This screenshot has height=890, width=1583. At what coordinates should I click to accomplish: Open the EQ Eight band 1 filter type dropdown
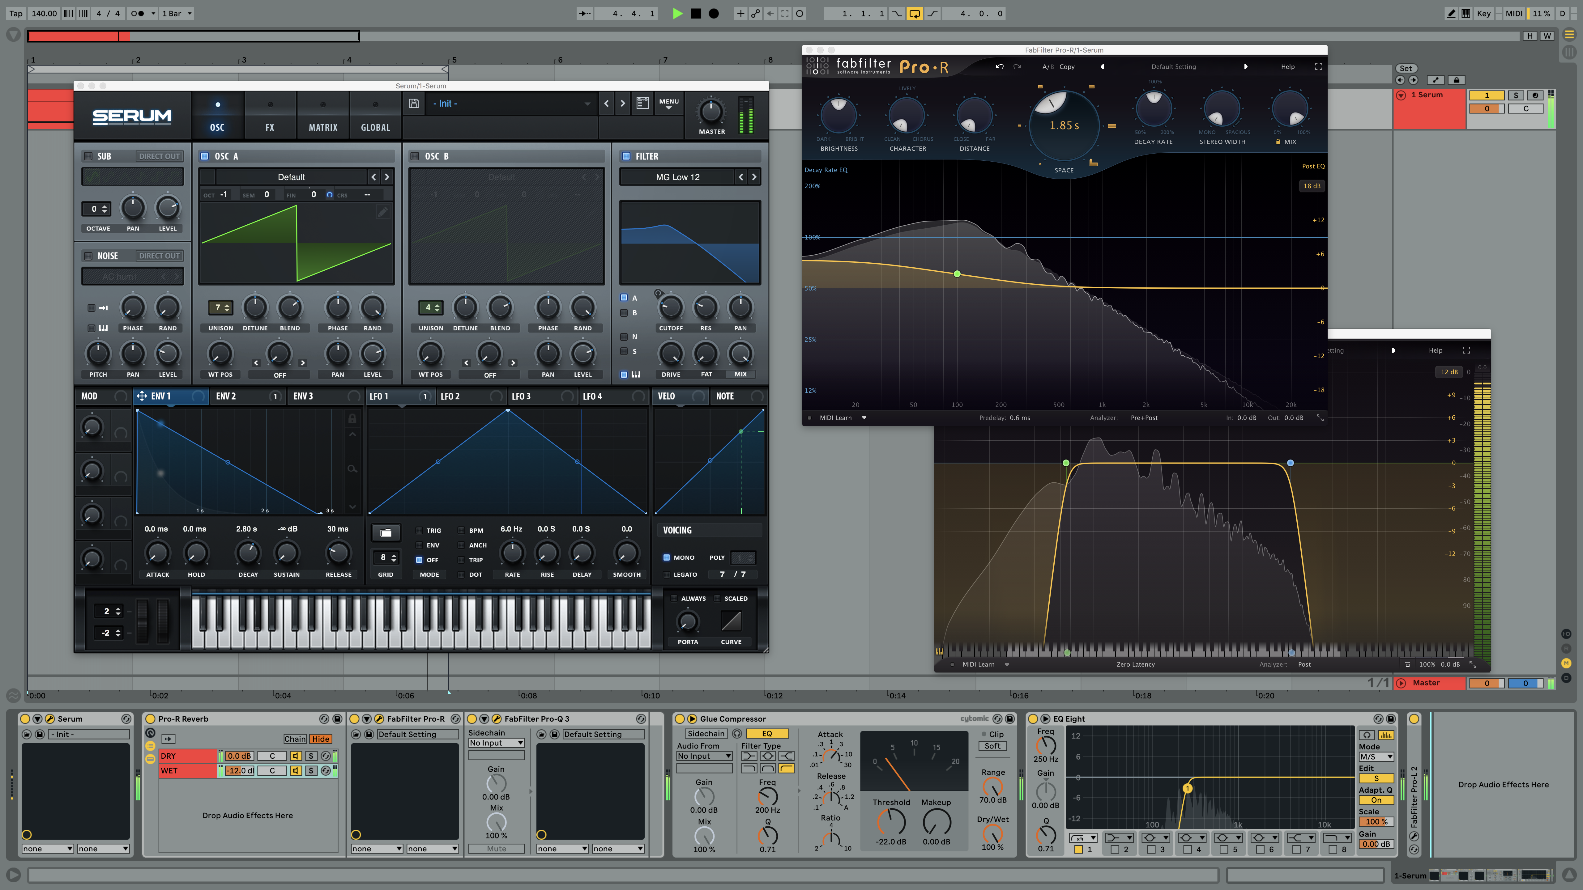(x=1083, y=838)
